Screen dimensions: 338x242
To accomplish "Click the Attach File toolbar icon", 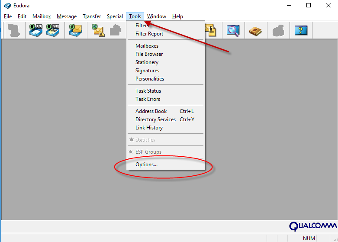I will (211, 30).
